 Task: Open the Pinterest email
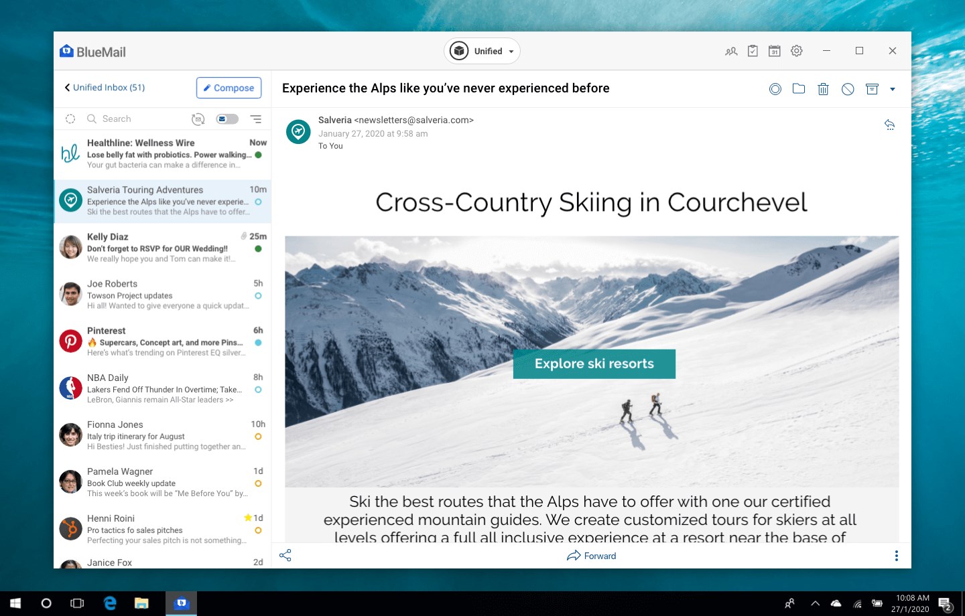(162, 341)
